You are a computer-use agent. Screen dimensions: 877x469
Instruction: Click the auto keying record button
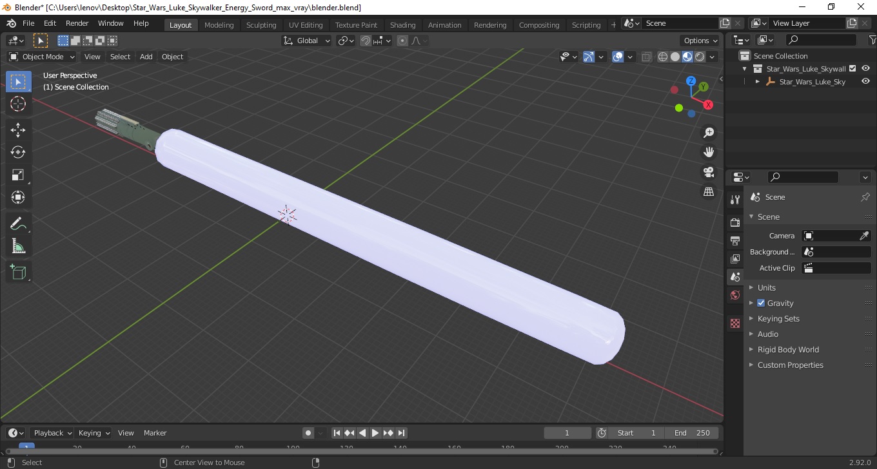click(308, 433)
